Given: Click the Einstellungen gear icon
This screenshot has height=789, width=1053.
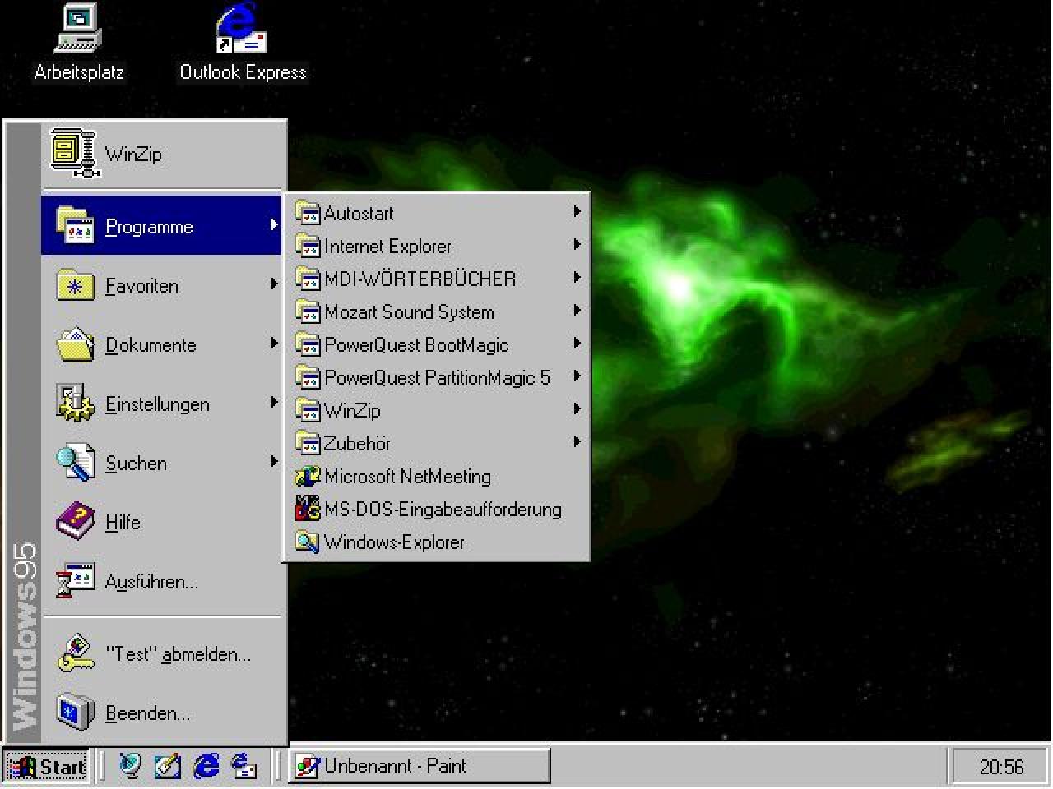Looking at the screenshot, I should click(75, 404).
